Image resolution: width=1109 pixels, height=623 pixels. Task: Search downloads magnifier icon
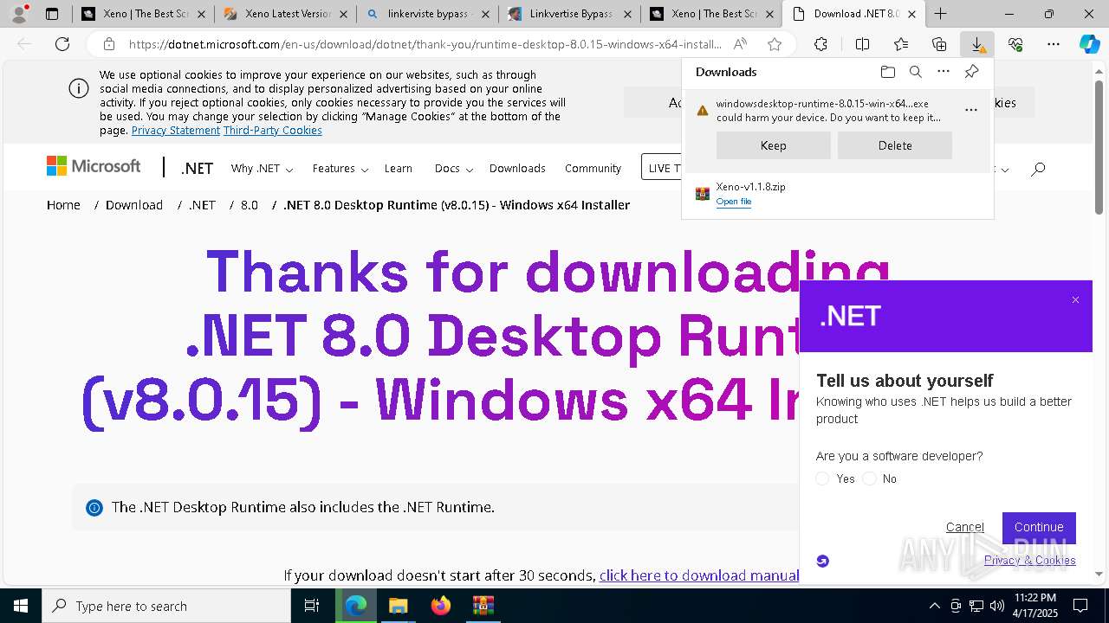[915, 72]
